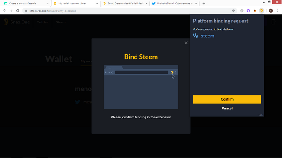Screen dimensions: 282x158
Task: Switch to Uvokeke Dennis Oghenemene Twitter tab
Action: click(x=175, y=4)
